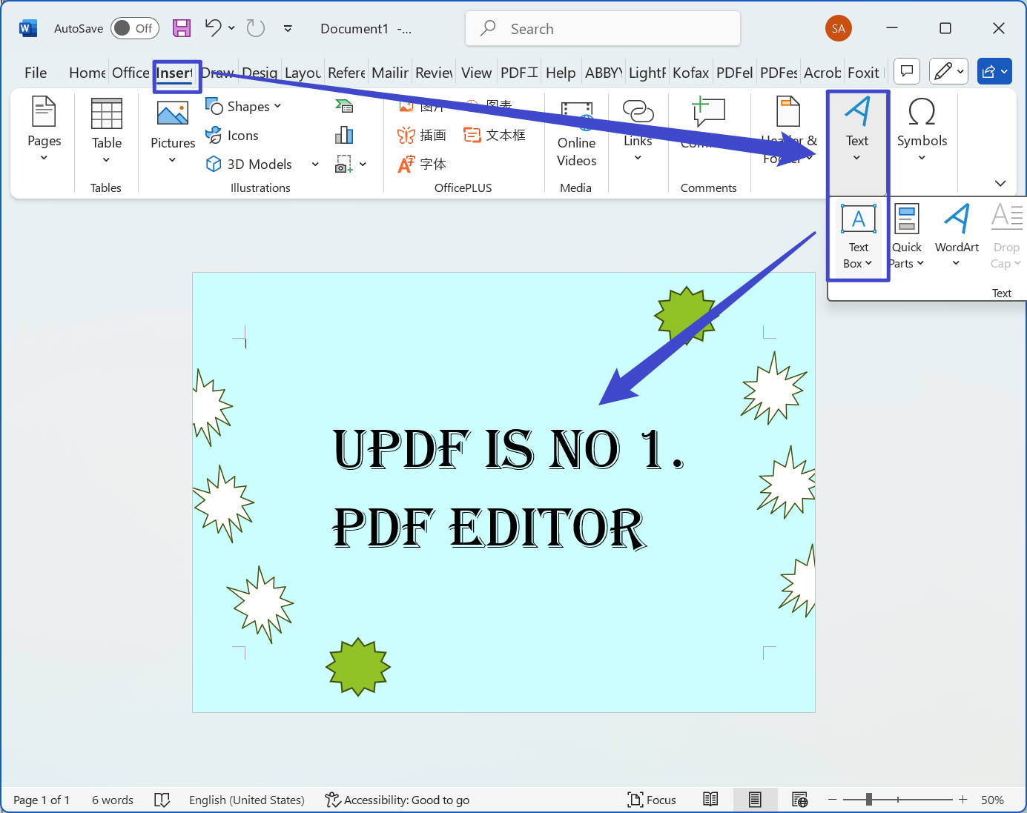The width and height of the screenshot is (1027, 813).
Task: Switch to the View tab
Action: pos(476,73)
